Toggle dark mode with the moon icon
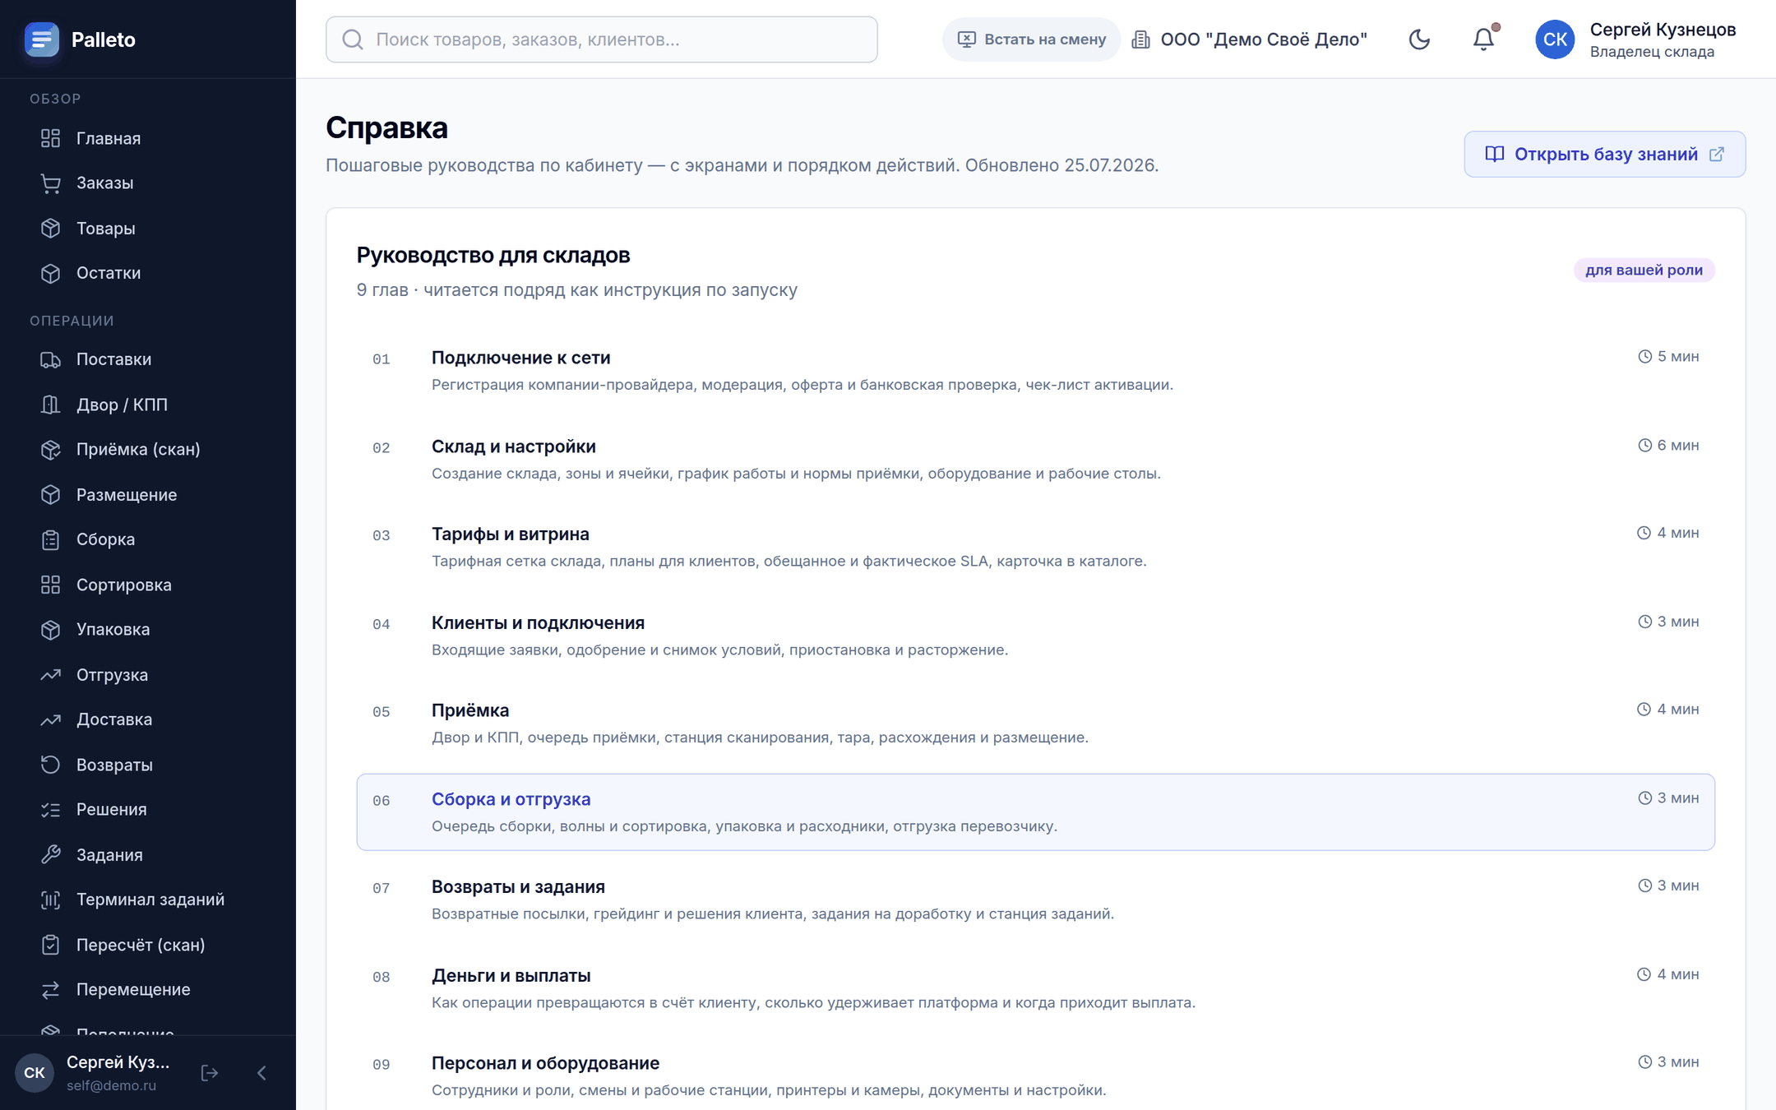The height and width of the screenshot is (1110, 1776). (1419, 39)
